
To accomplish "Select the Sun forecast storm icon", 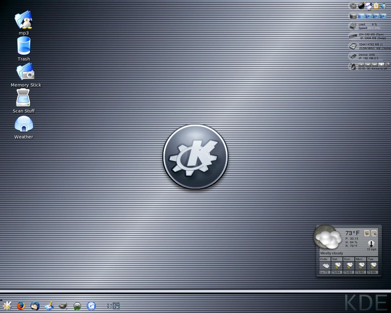I will click(349, 266).
